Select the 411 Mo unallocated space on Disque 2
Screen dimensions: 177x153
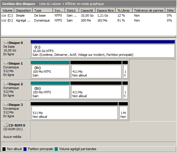click(x=96, y=92)
